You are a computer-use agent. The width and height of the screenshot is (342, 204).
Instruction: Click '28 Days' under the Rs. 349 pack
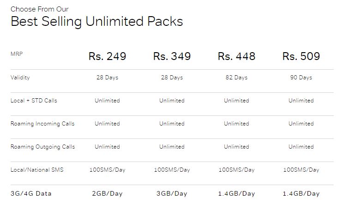[x=172, y=78]
